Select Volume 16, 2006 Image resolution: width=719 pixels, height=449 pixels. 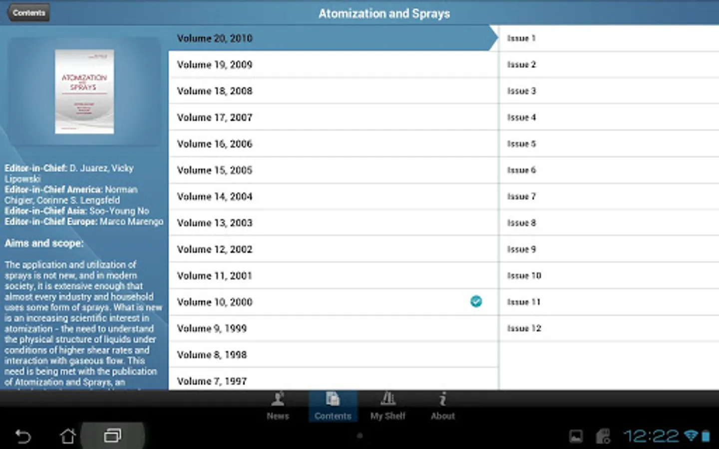pyautogui.click(x=333, y=144)
